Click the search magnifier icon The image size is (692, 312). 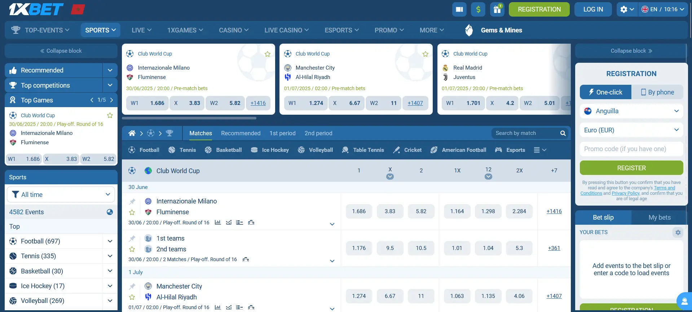point(563,133)
